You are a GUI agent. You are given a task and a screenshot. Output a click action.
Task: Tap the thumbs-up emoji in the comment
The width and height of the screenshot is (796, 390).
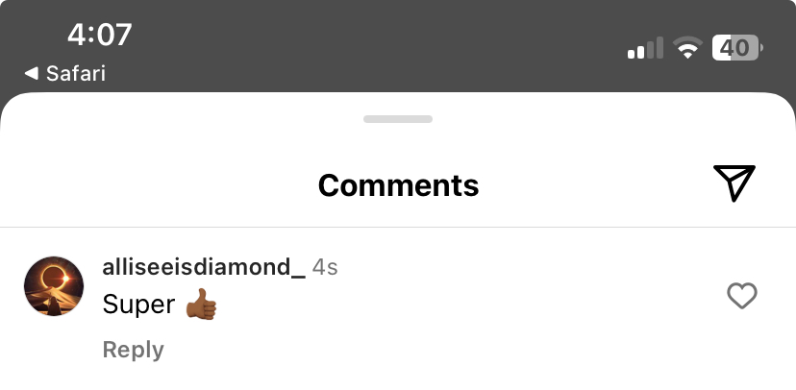201,304
